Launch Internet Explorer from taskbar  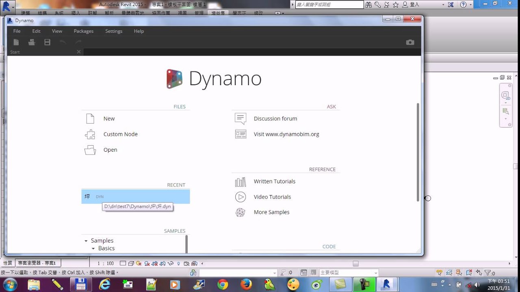104,285
